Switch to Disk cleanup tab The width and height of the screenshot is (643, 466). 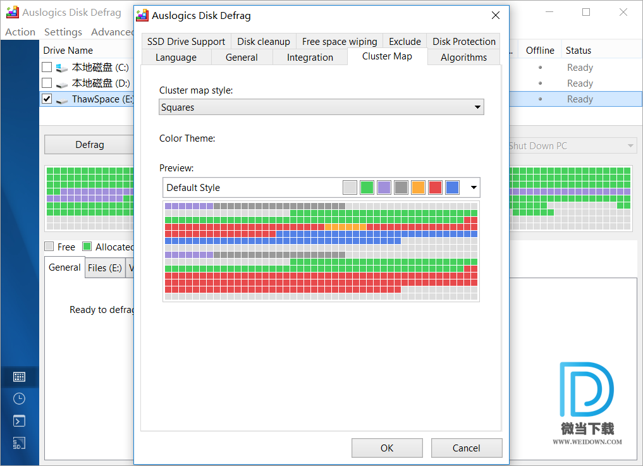click(x=263, y=42)
